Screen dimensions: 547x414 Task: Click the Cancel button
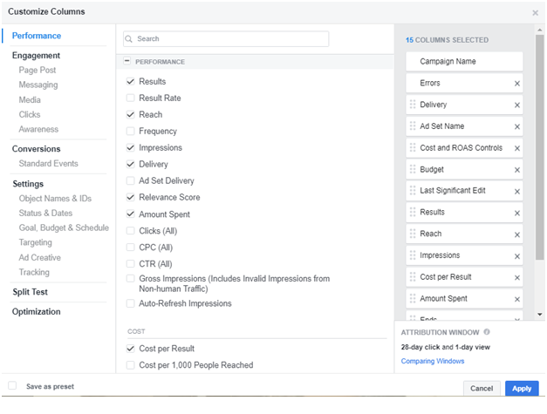tap(482, 389)
